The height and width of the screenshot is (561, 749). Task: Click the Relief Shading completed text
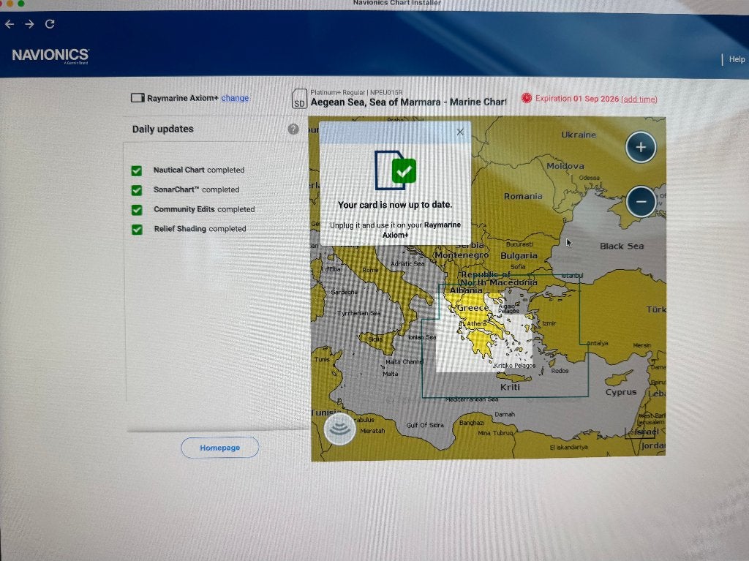[200, 229]
